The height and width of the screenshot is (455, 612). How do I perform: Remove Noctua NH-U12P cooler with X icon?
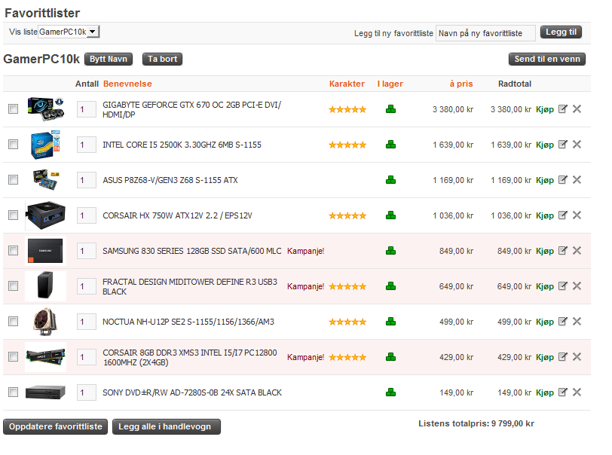577,322
